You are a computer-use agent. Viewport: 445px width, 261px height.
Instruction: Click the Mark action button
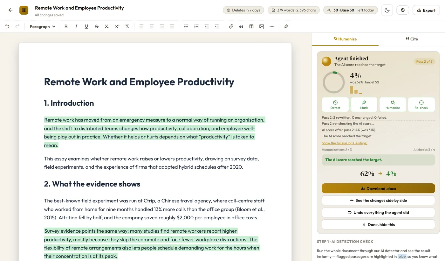pos(364,105)
